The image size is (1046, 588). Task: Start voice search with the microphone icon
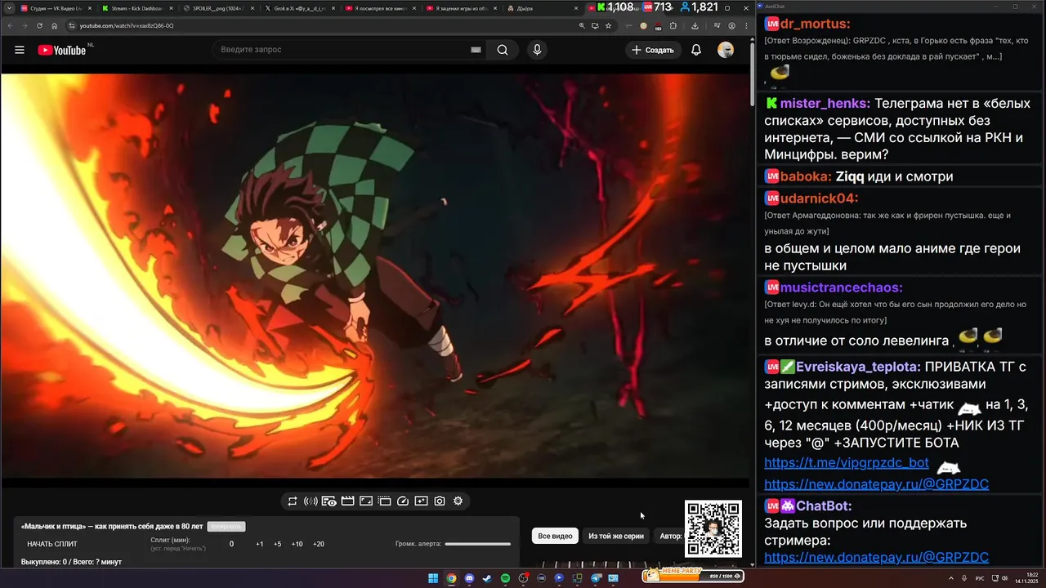pyautogui.click(x=537, y=50)
